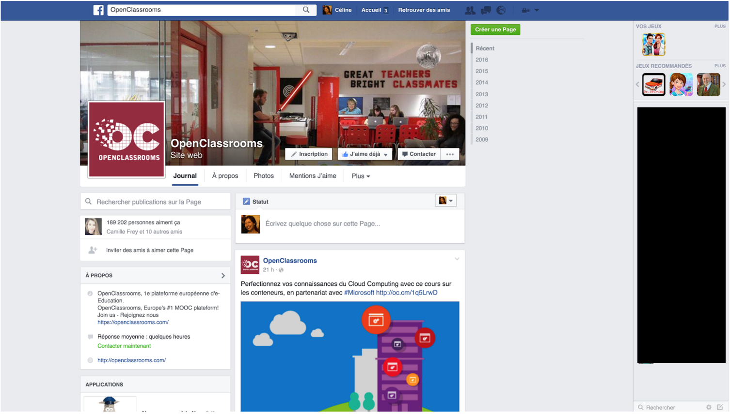Open the oc.cm/1q5LrwD link in post
The image size is (730, 414).
[407, 293]
